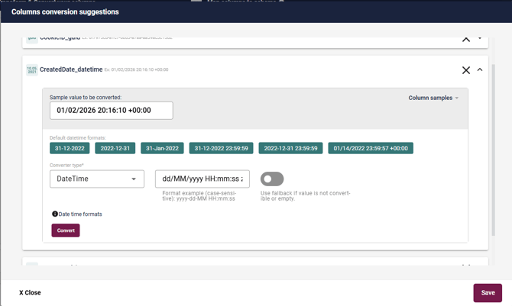Remove the CreatedDate_datetime column conversion
Screen dimensions: 512x306
click(x=465, y=70)
